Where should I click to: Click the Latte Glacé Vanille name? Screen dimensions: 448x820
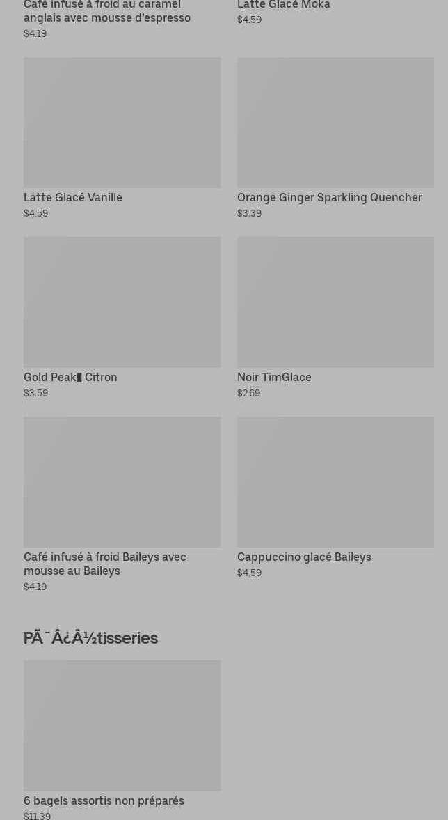[x=73, y=197]
